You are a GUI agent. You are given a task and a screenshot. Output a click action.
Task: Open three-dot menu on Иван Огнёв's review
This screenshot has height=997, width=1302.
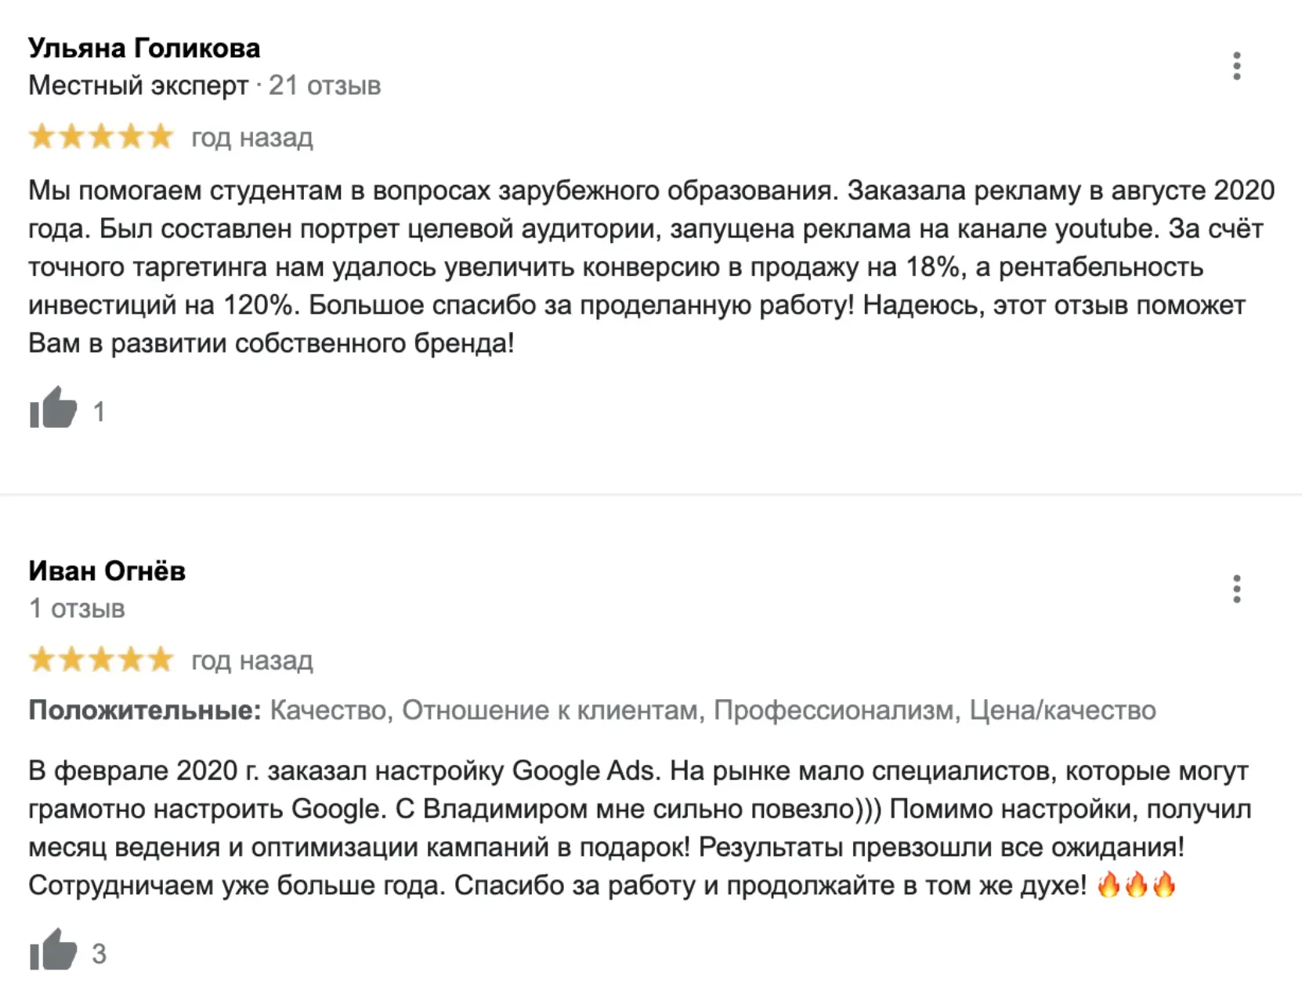(x=1236, y=589)
